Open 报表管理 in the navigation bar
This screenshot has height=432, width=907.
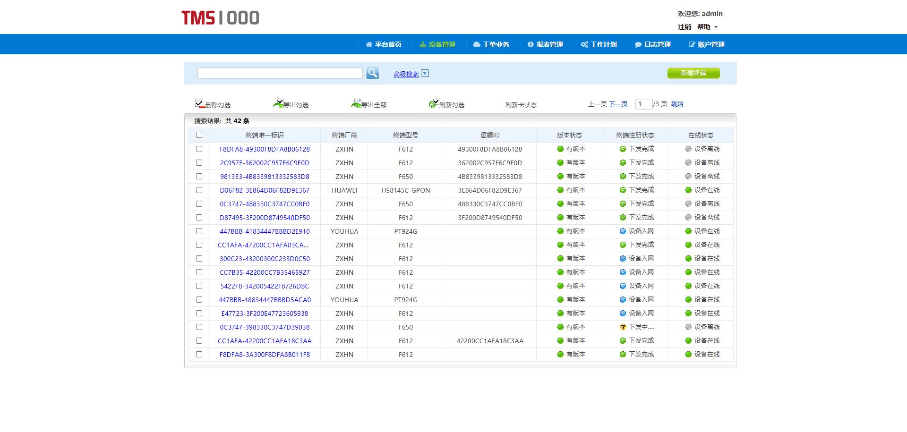[x=545, y=44]
